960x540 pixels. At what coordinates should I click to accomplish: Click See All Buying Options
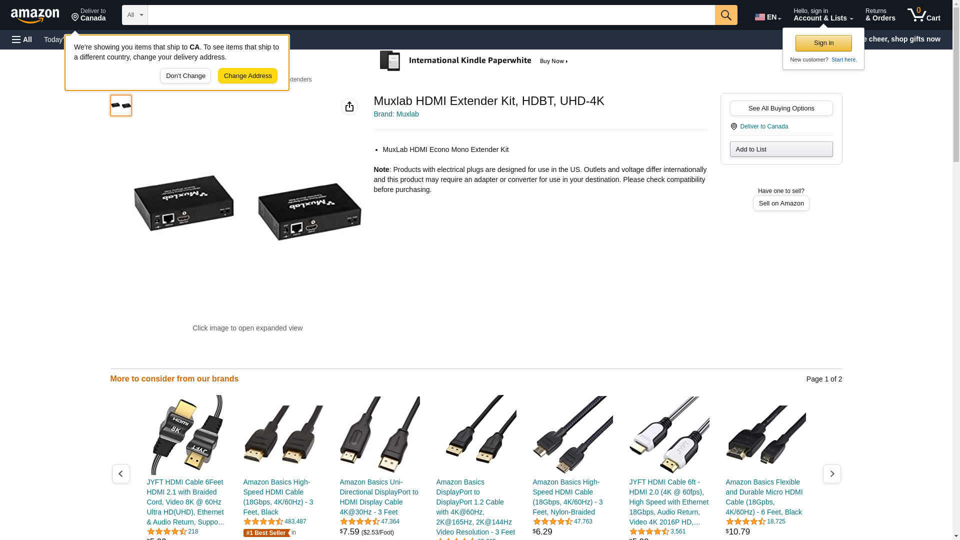(781, 108)
